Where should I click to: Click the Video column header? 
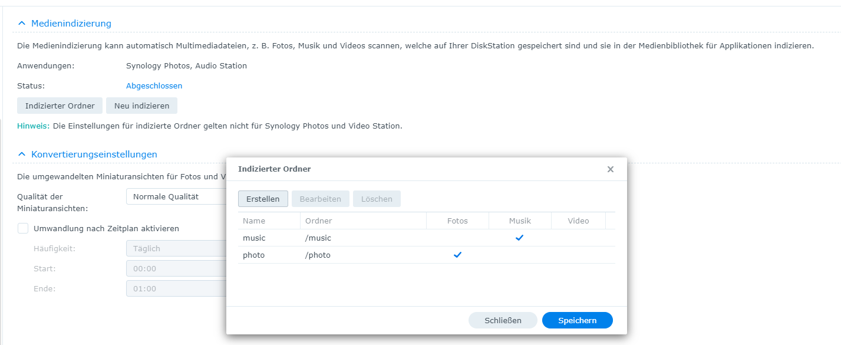tap(578, 221)
